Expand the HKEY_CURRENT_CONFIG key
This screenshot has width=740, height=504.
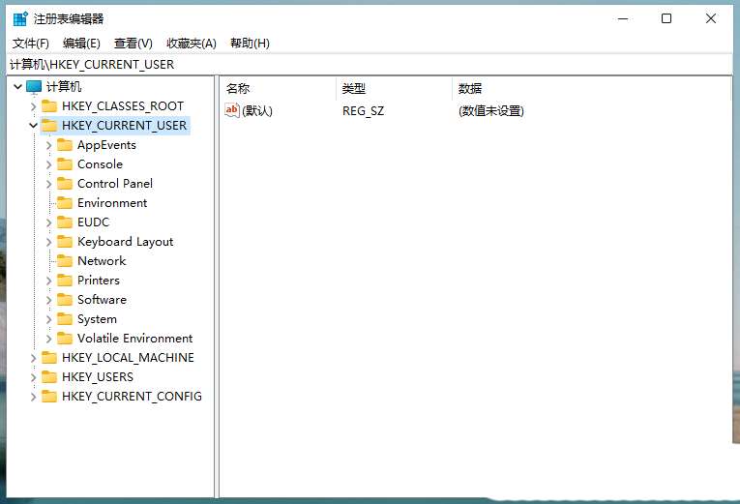tap(33, 397)
